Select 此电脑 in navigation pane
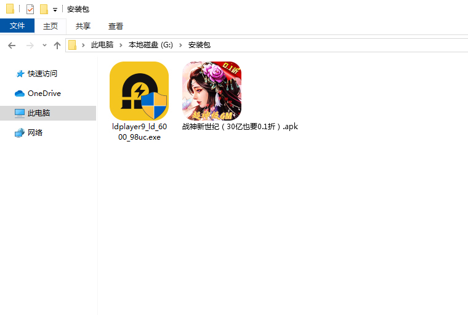 tap(48, 113)
